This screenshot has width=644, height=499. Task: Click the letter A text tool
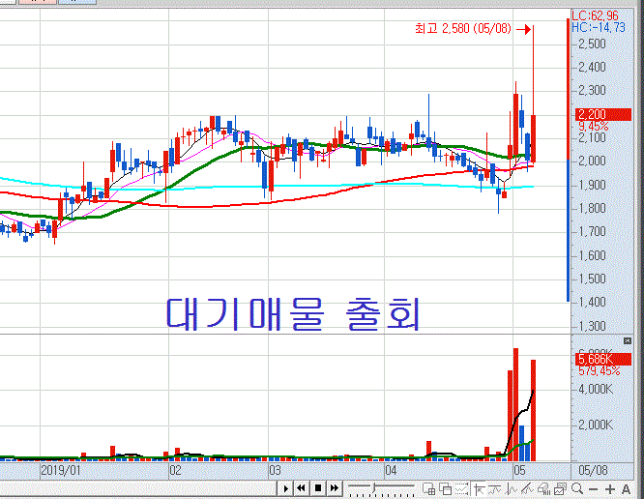click(626, 489)
